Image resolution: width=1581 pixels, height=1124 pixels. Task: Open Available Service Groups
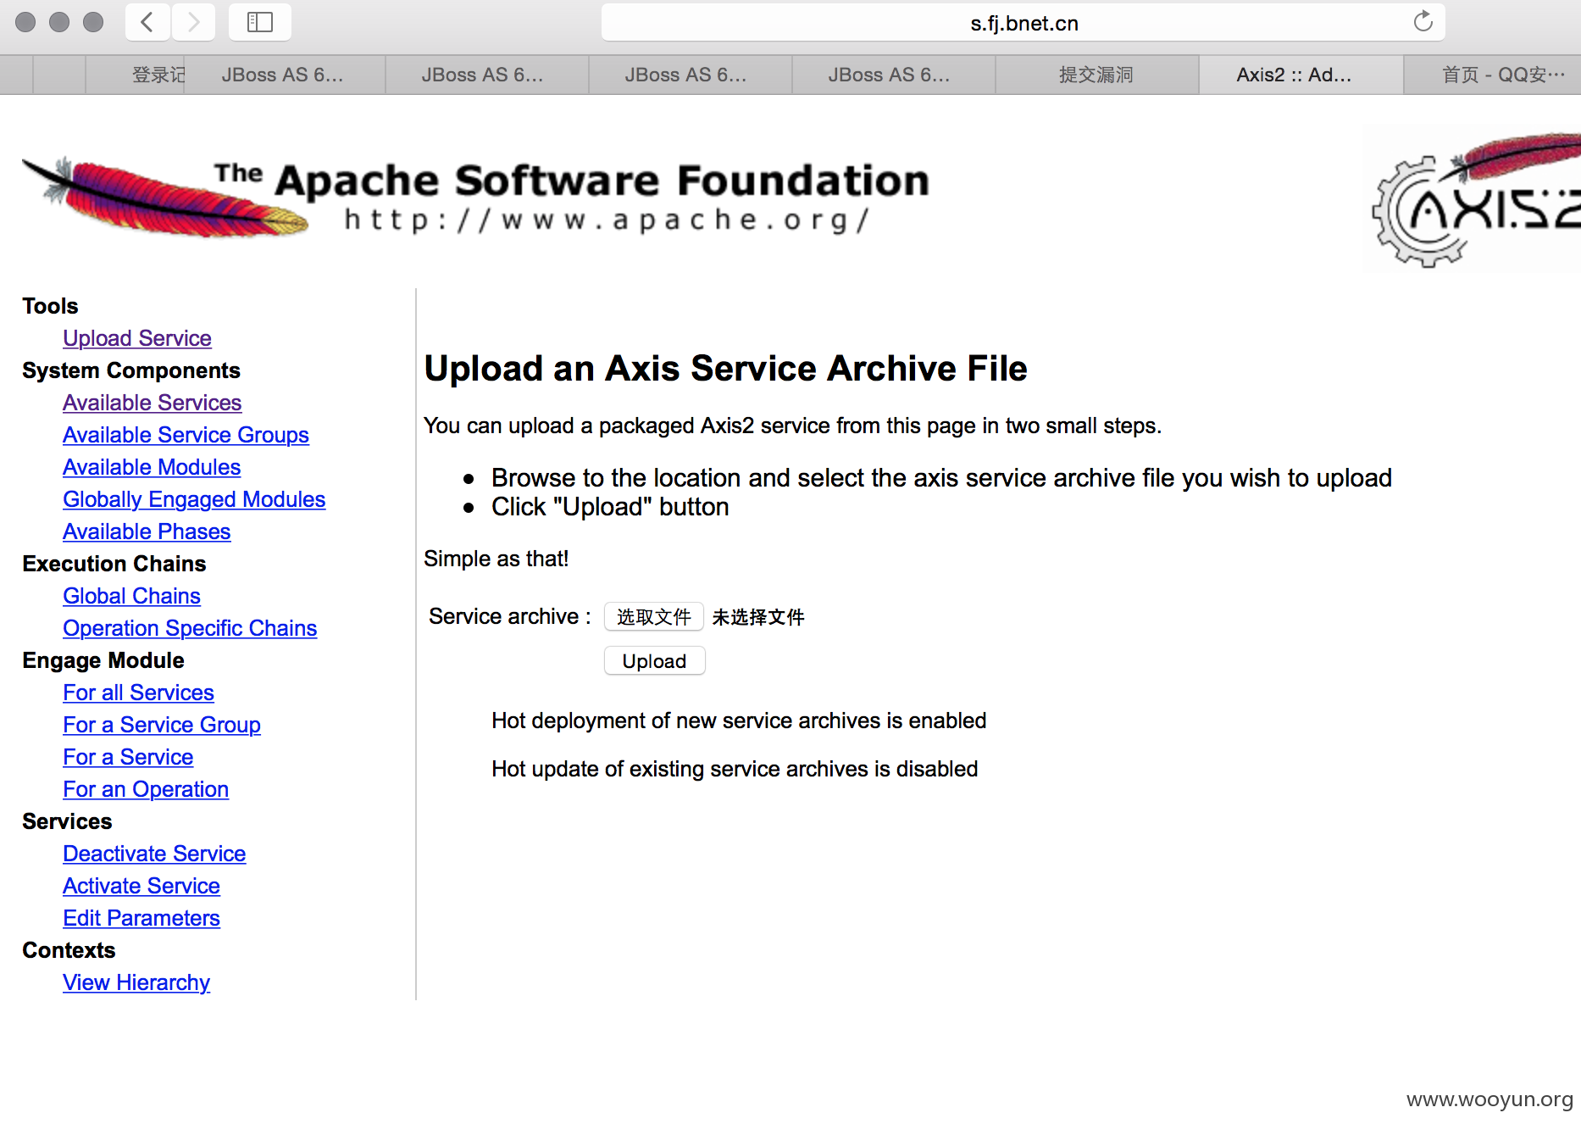tap(186, 435)
